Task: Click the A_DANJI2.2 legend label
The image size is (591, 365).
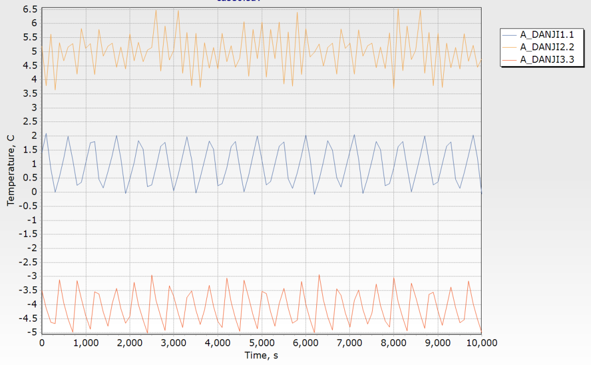Action: pos(547,47)
